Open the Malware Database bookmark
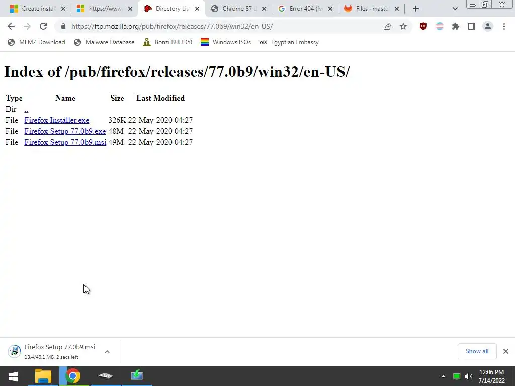Screen dimensions: 515x386 click(x=104, y=42)
